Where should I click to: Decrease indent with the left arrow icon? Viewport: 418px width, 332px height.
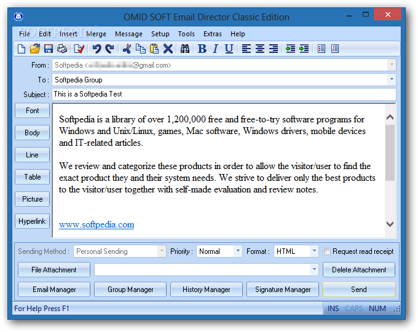(x=290, y=49)
